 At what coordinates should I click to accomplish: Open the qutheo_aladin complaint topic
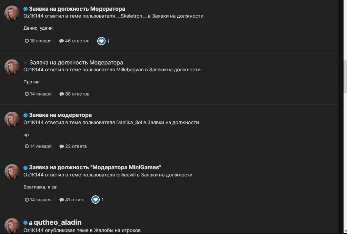click(x=58, y=222)
